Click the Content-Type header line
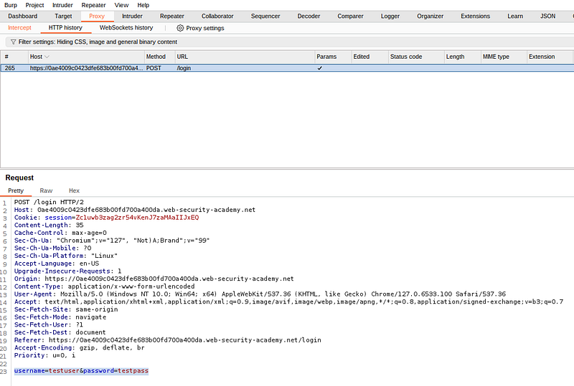The image size is (574, 386). click(x=105, y=286)
